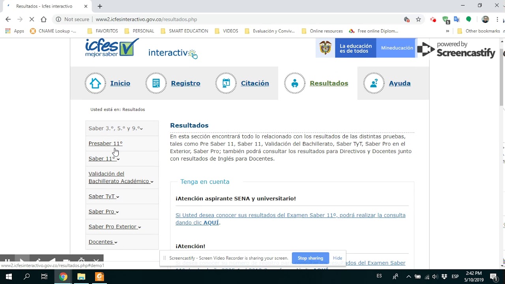Click the green shield extension with badge 5
Image resolution: width=505 pixels, height=284 pixels.
445,20
